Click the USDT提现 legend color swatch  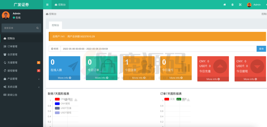pyautogui.click(x=57, y=113)
